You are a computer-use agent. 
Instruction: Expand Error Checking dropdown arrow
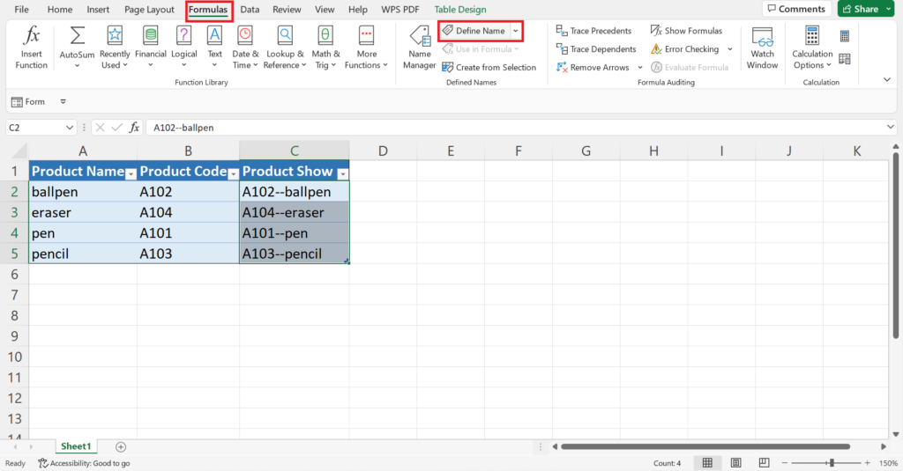pyautogui.click(x=729, y=49)
